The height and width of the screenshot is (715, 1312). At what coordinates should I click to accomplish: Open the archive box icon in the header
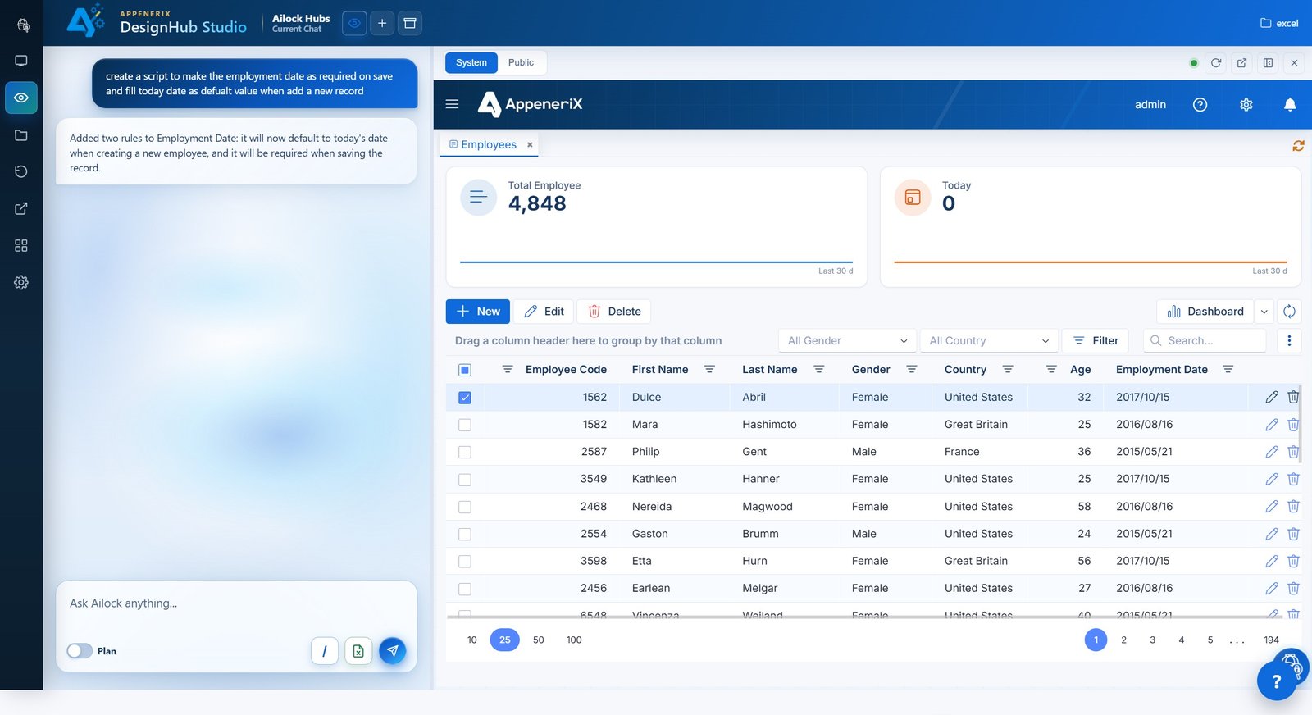410,23
